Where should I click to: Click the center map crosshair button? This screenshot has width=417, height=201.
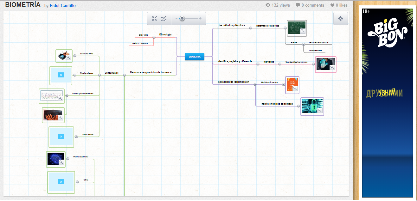click(x=341, y=19)
